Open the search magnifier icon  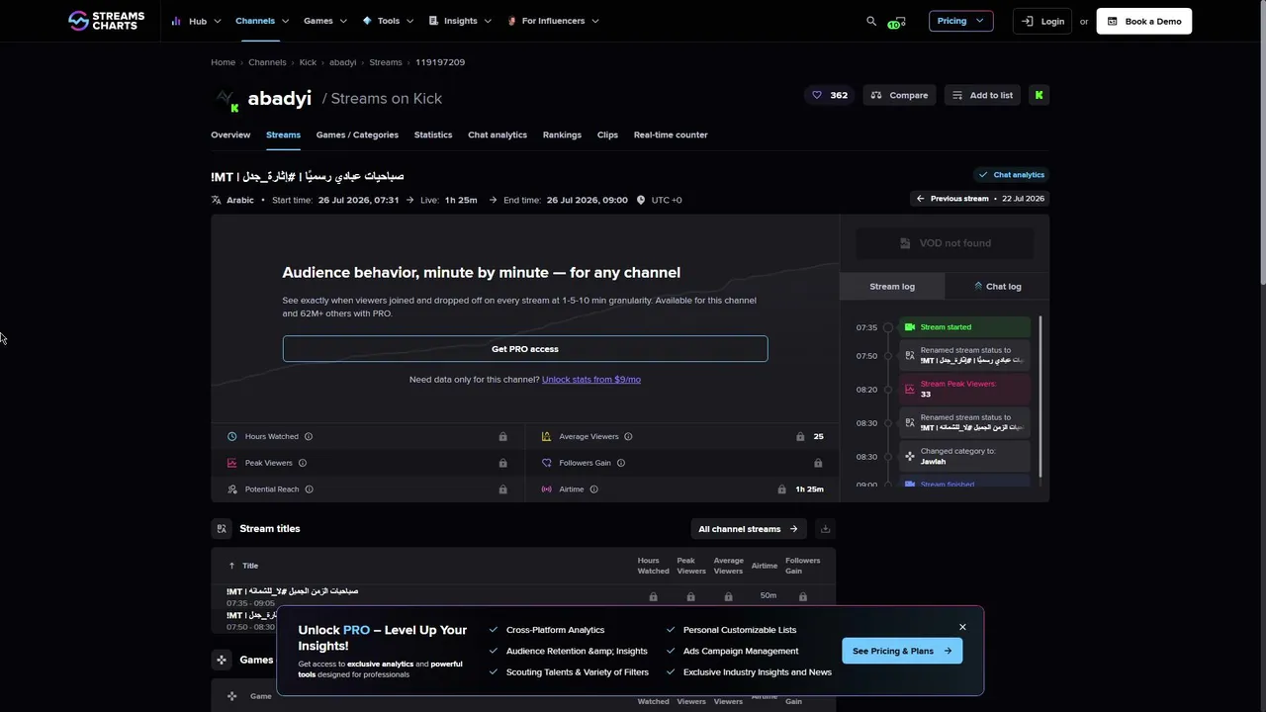(x=871, y=21)
